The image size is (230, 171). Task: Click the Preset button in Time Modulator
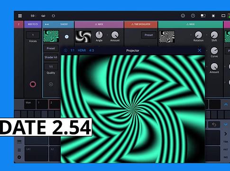148,35
